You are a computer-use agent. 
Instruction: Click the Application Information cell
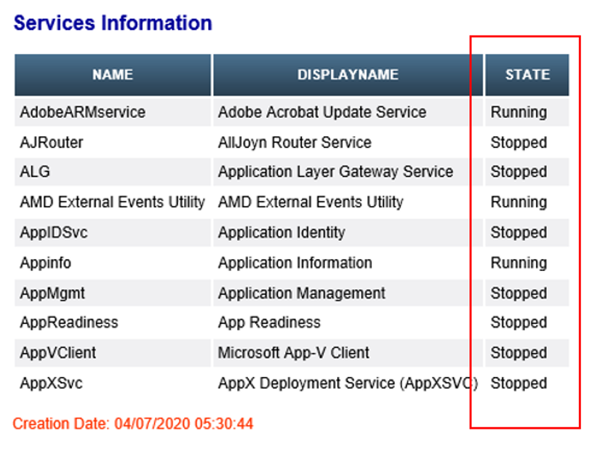[x=348, y=263]
